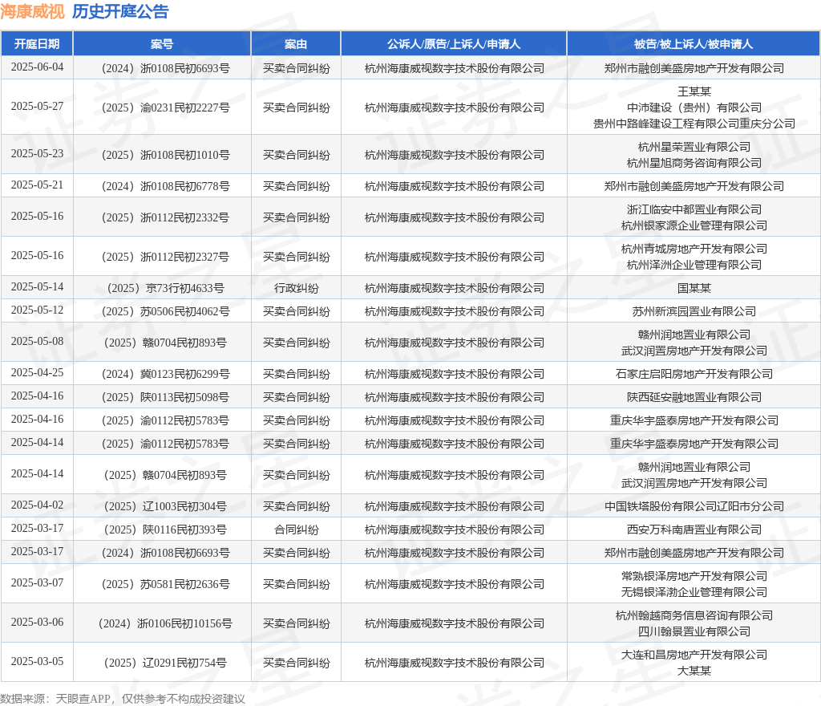Viewport: 821px width, 706px height.
Task: Click defendant 无锡银泽渤企业管理有限公司
Action: pyautogui.click(x=694, y=592)
